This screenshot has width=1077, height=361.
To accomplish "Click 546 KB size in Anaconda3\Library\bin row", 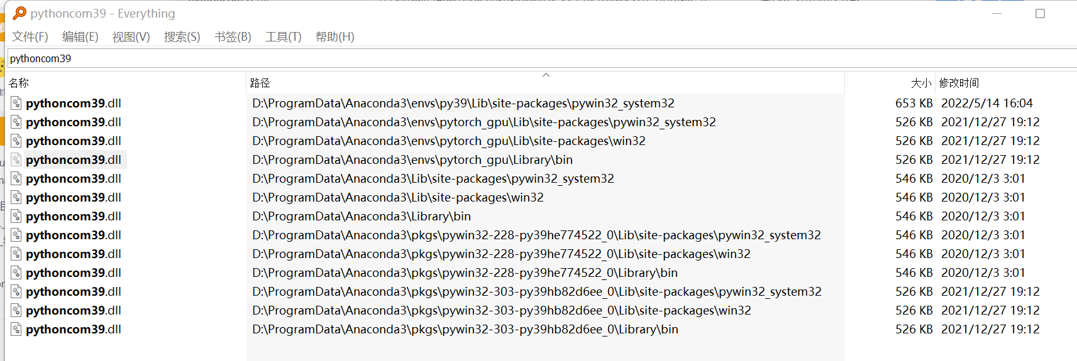I will pos(914,216).
